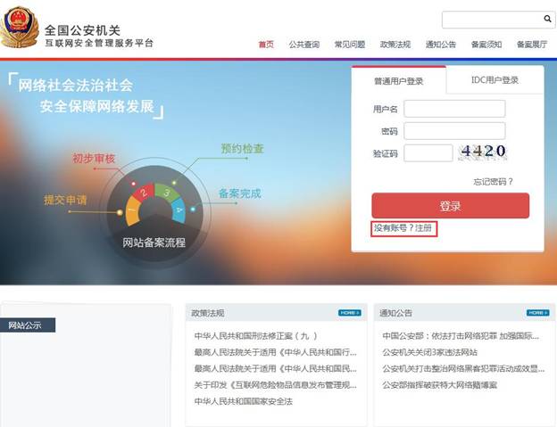Switch to IDC用户登录 tab
The height and width of the screenshot is (427, 557).
[x=495, y=80]
